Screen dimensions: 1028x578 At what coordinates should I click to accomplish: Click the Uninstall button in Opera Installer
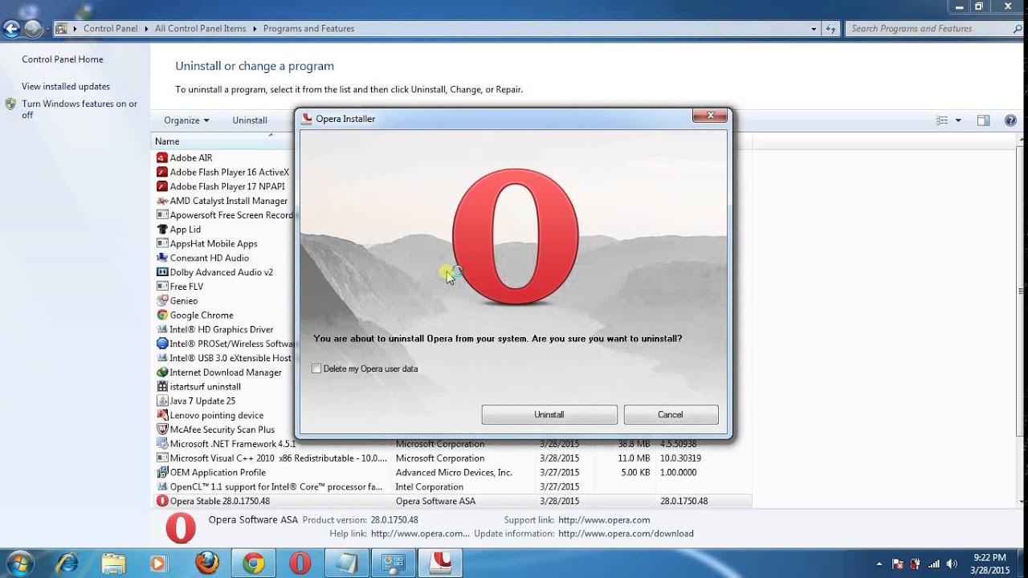(549, 415)
